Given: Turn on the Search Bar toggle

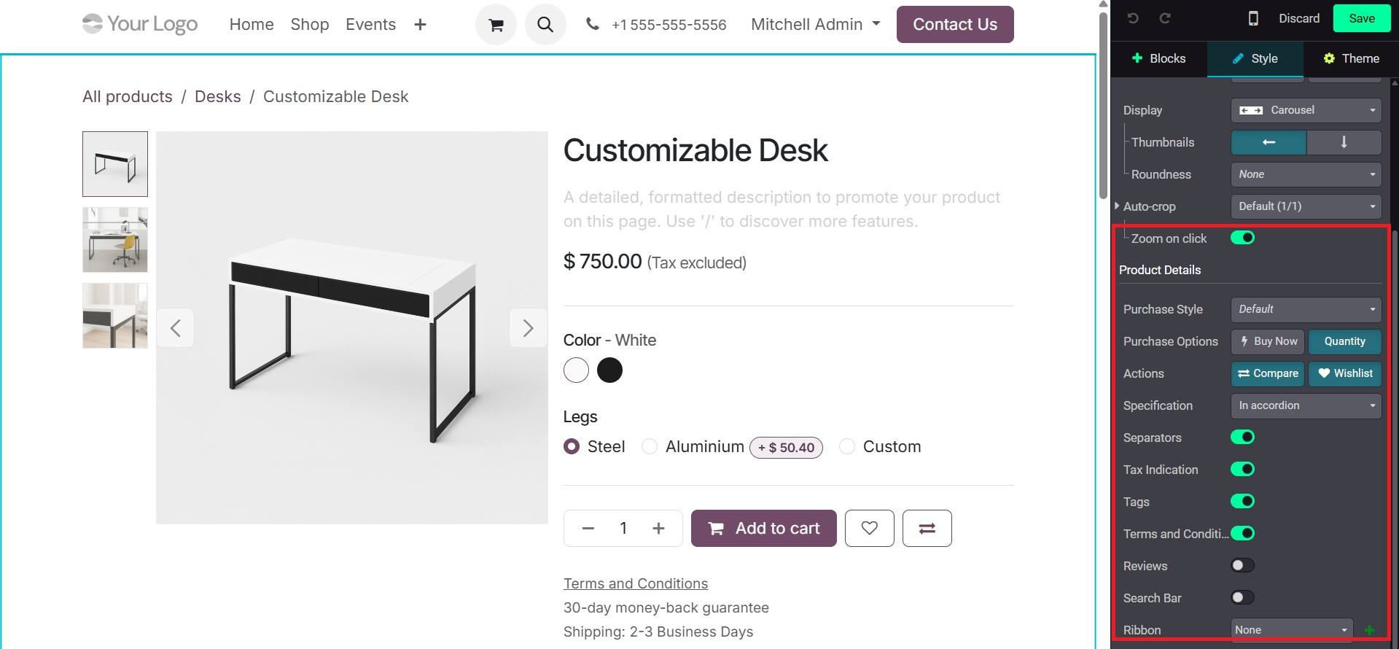Looking at the screenshot, I should 1242,598.
